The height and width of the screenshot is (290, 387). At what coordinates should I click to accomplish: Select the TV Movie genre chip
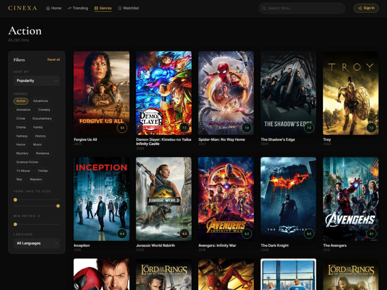coord(23,171)
